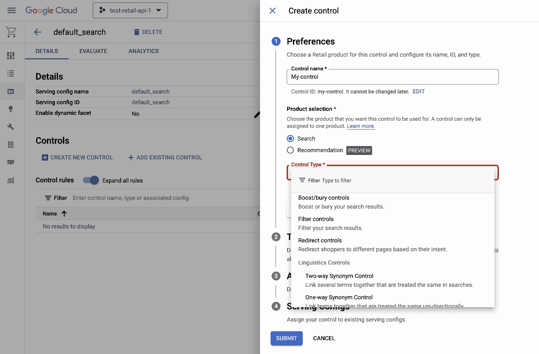Click the Linguistics Controls group label

(324, 263)
